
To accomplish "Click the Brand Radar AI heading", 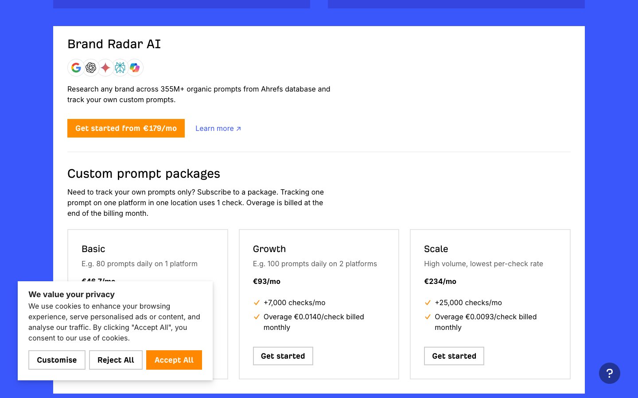I will pyautogui.click(x=114, y=44).
